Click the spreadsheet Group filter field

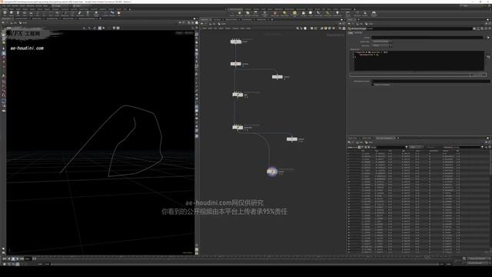click(x=391, y=147)
